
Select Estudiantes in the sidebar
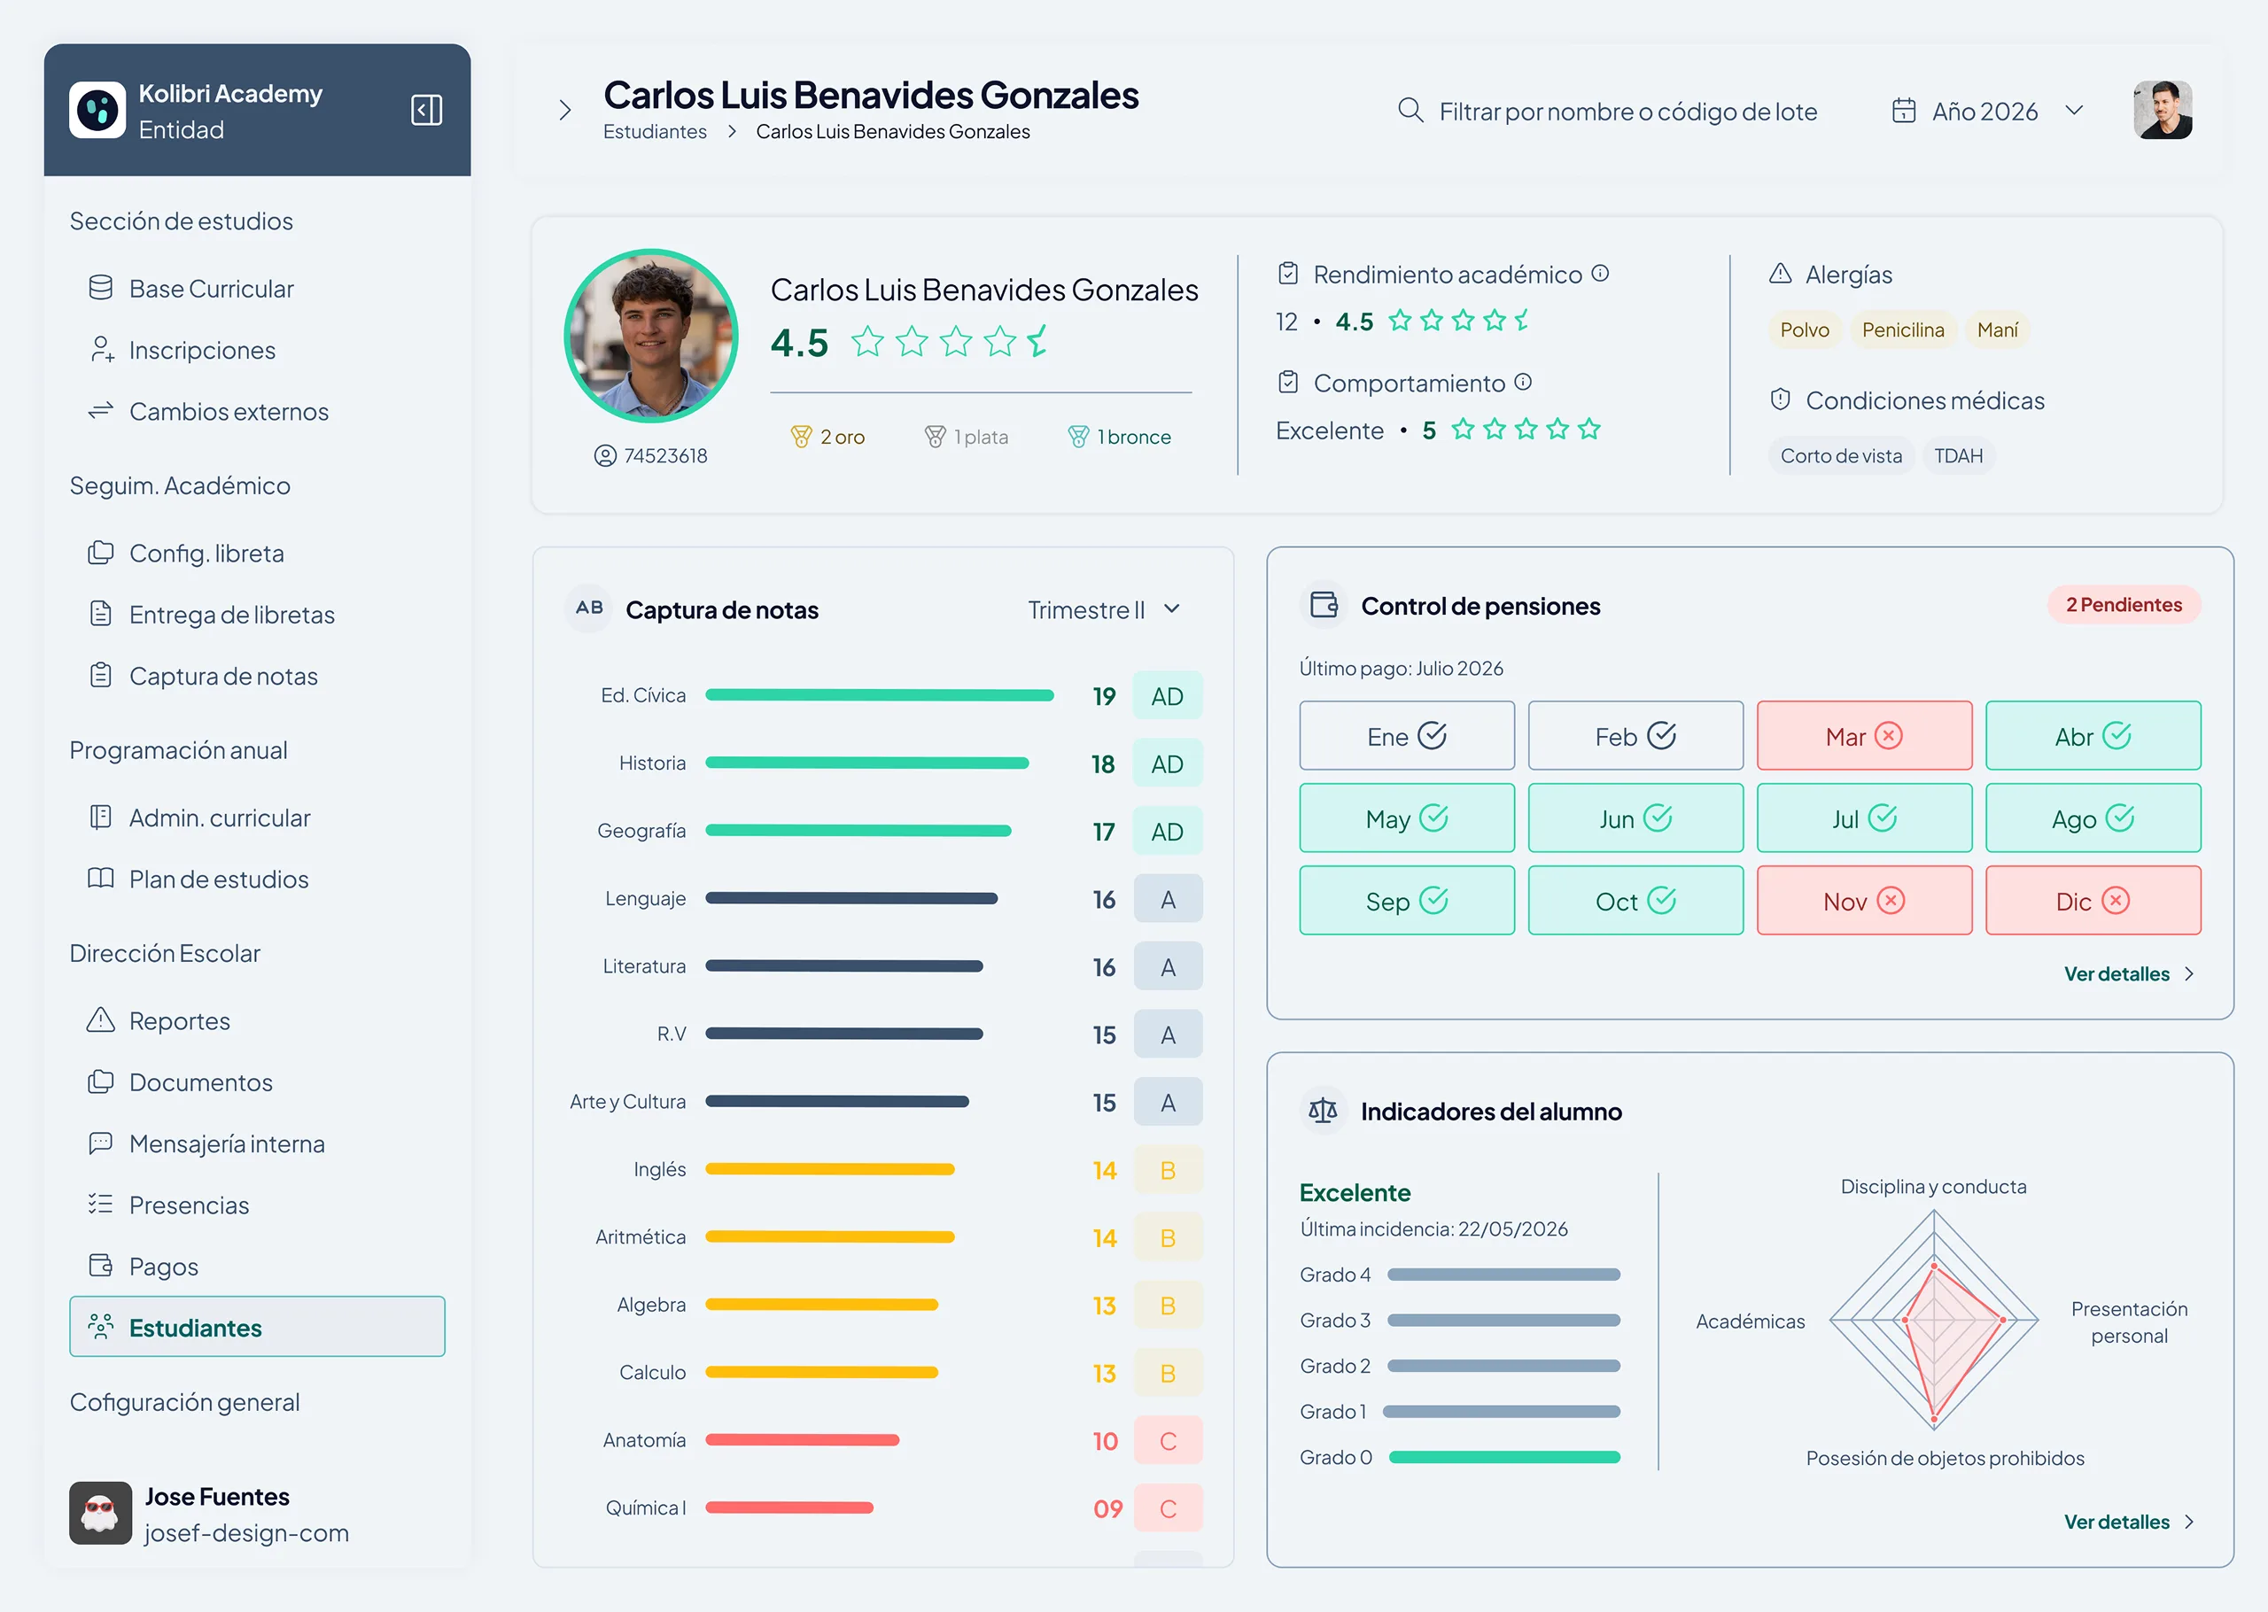pyautogui.click(x=257, y=1327)
